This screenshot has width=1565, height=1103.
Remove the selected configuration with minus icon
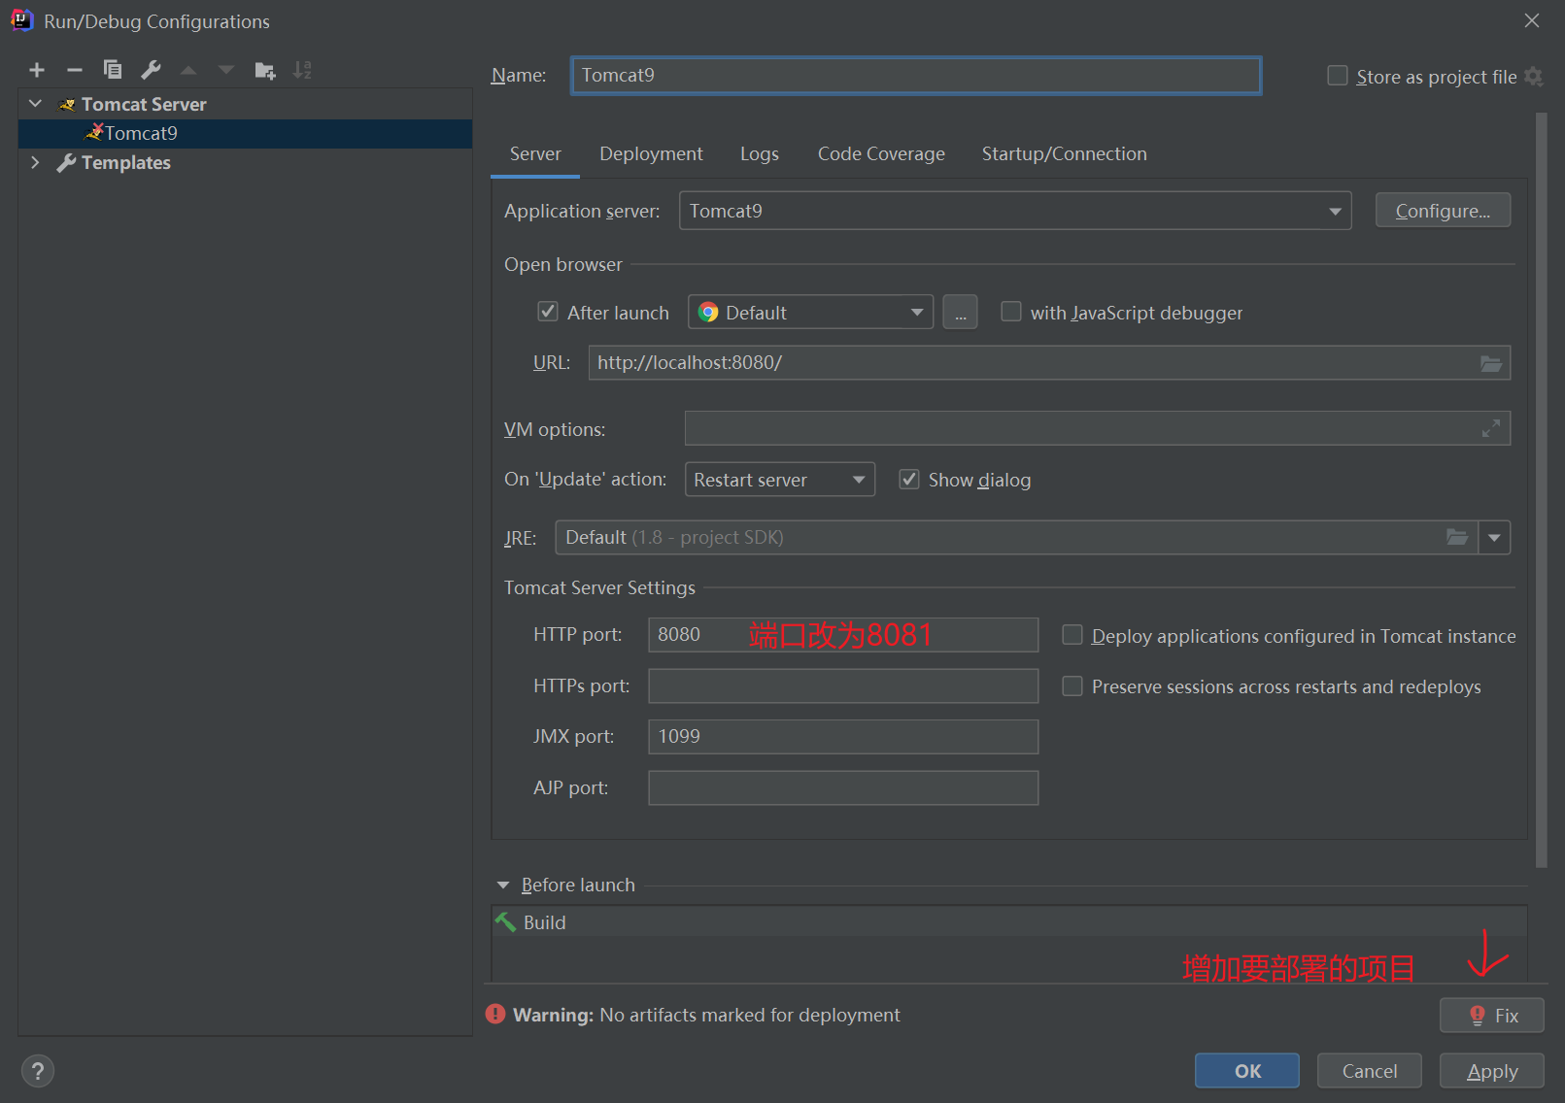point(75,70)
